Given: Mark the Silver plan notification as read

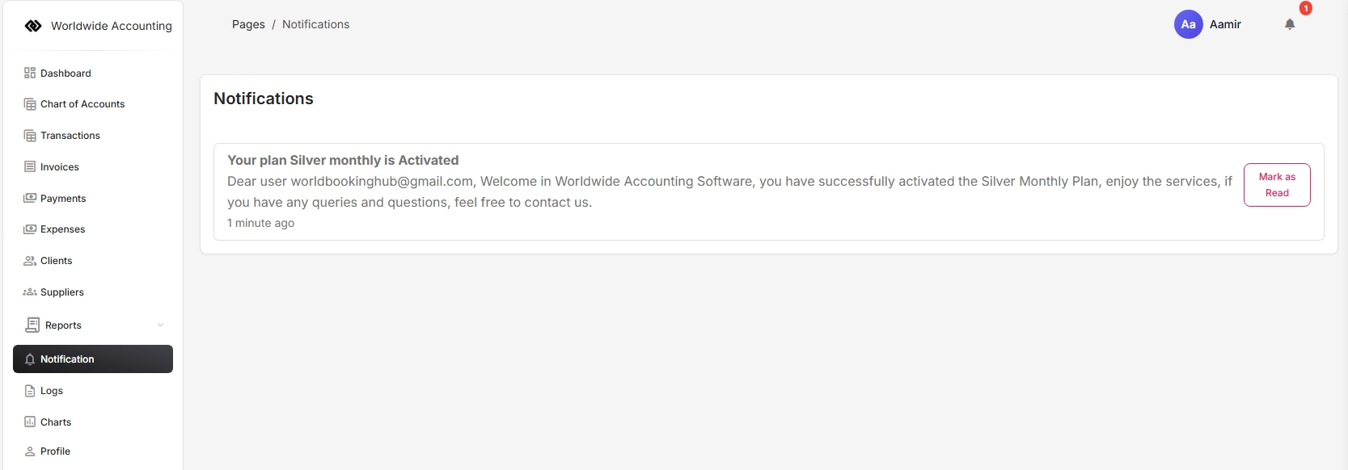Looking at the screenshot, I should click(x=1277, y=185).
